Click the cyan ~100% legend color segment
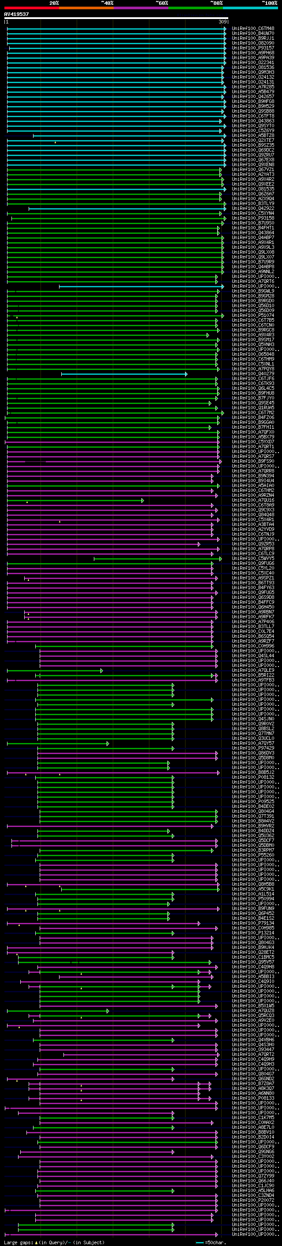This screenshot has height=1246, width=282. pyautogui.click(x=250, y=8)
